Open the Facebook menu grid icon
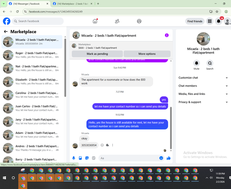This screenshot has height=189, width=231. click(x=210, y=21)
